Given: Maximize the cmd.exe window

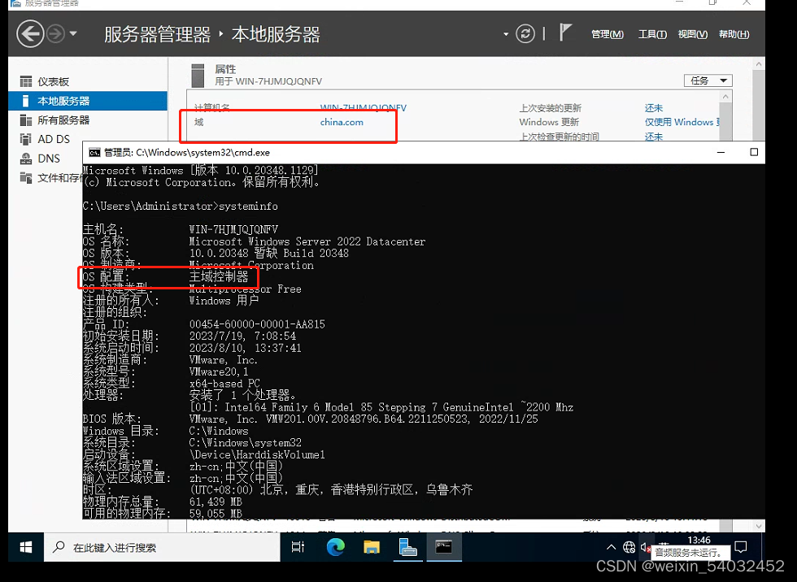Looking at the screenshot, I should [x=754, y=152].
